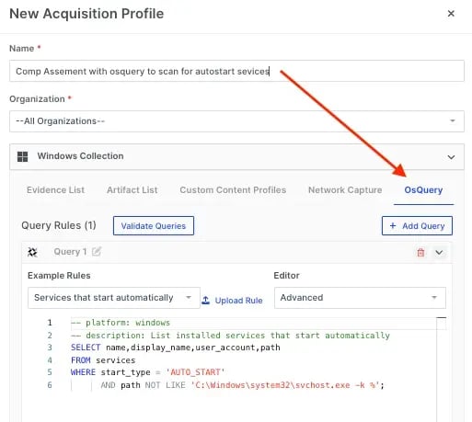Open the Example Rules dropdown
472x422 pixels.
click(x=114, y=298)
